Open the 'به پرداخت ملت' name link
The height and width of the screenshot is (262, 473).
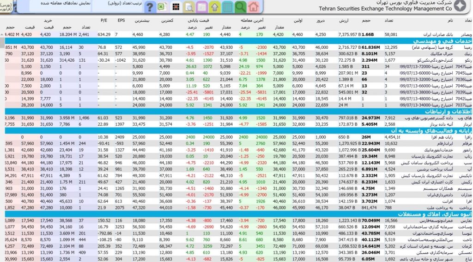tap(440, 208)
